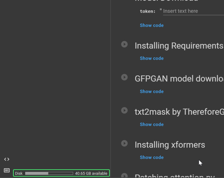The height and width of the screenshot is (178, 224).
Task: Reveal the txt2mask cell code
Action: (x=151, y=124)
